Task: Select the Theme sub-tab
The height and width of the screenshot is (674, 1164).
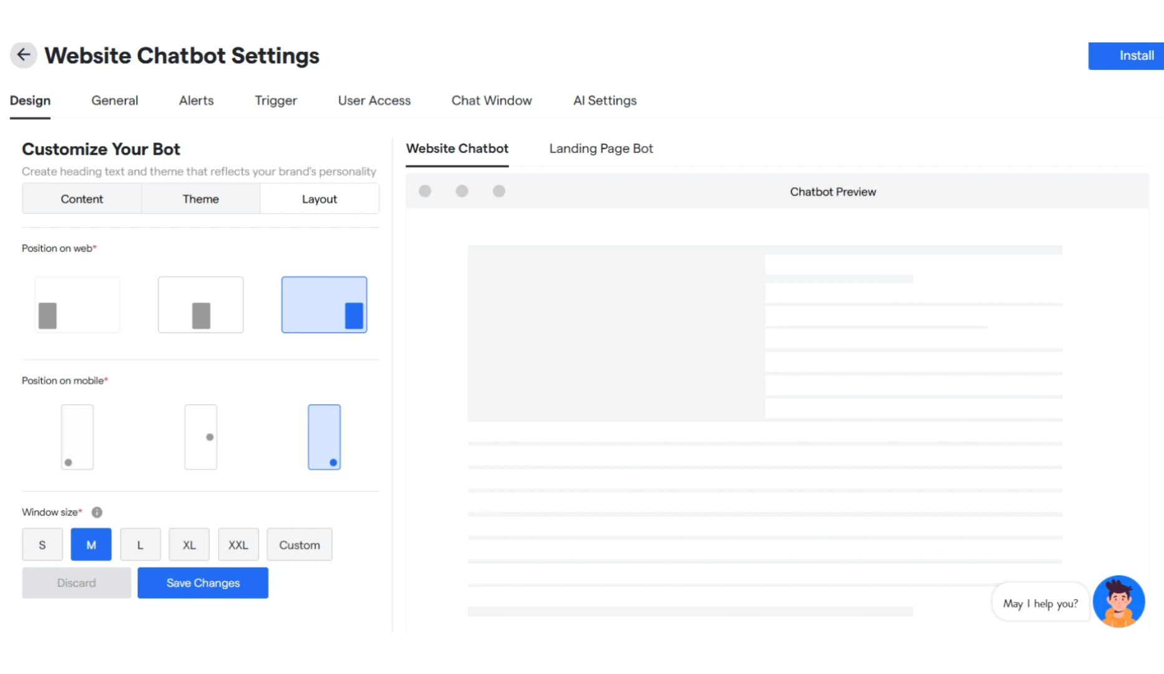Action: click(x=201, y=198)
